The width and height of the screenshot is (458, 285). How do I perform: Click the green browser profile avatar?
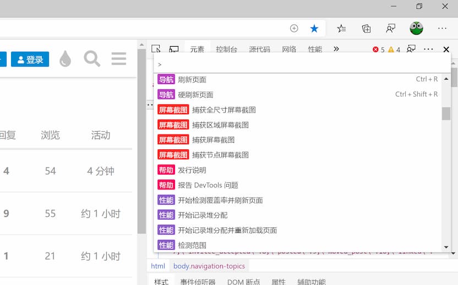[416, 29]
